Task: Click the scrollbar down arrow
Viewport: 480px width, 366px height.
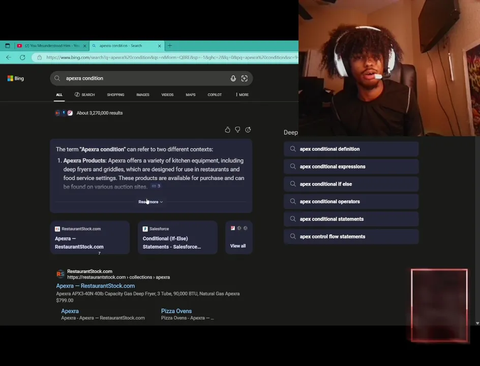Action: [x=477, y=323]
